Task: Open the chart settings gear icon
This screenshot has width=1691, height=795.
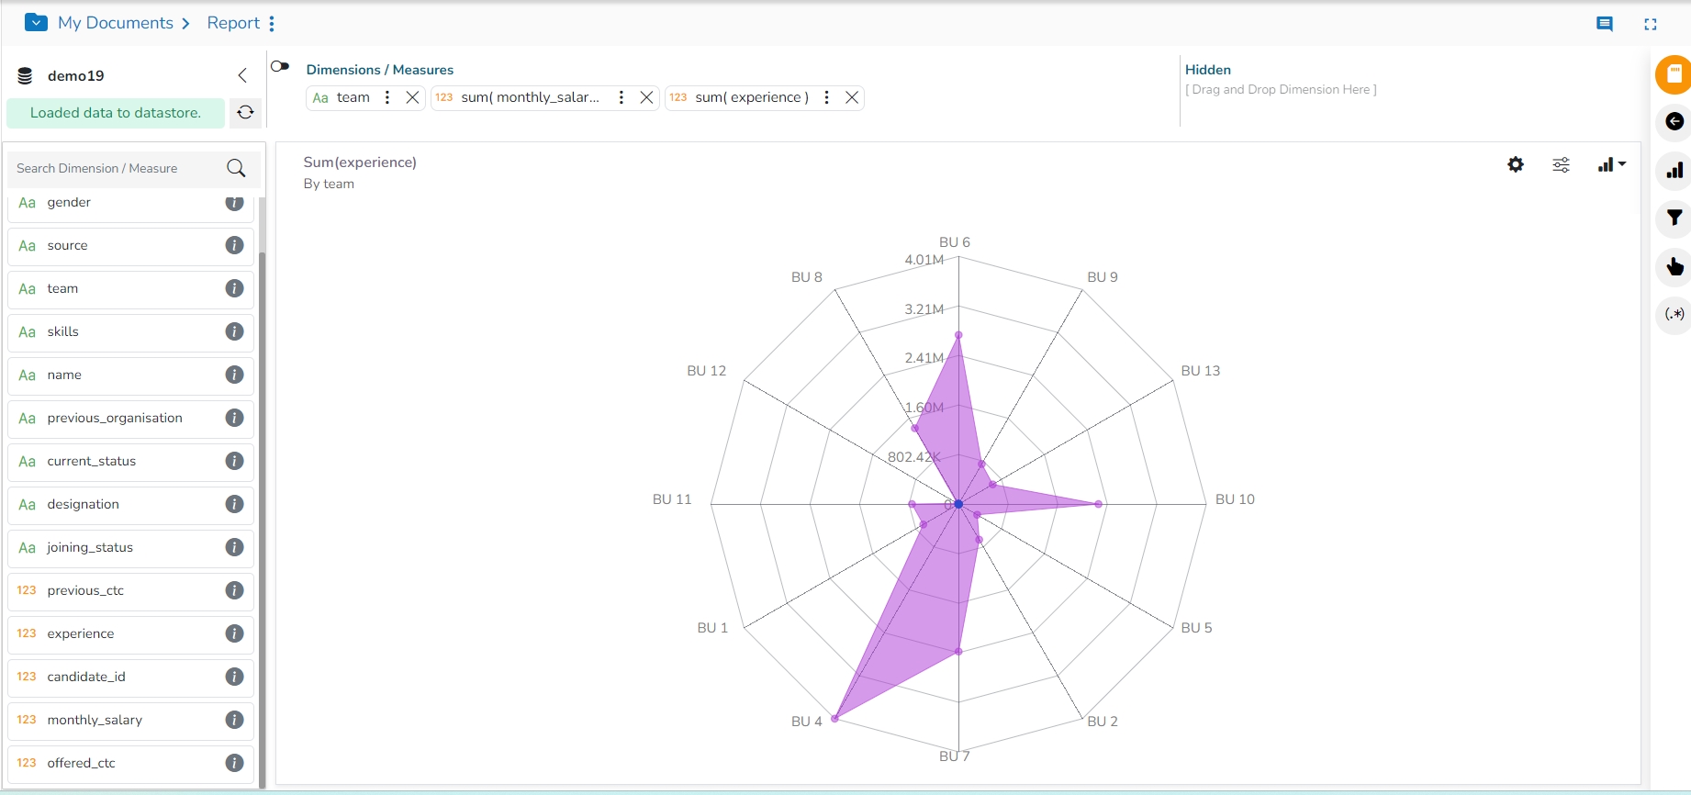Action: (1516, 164)
